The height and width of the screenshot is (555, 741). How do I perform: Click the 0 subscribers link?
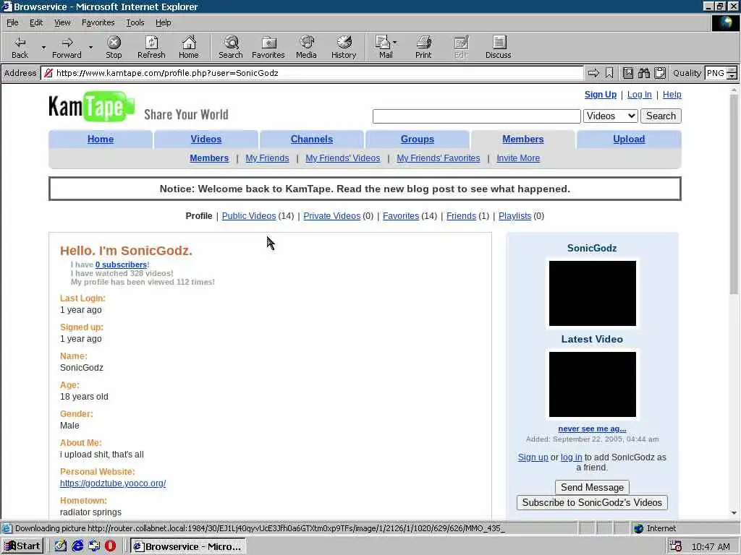click(x=121, y=264)
